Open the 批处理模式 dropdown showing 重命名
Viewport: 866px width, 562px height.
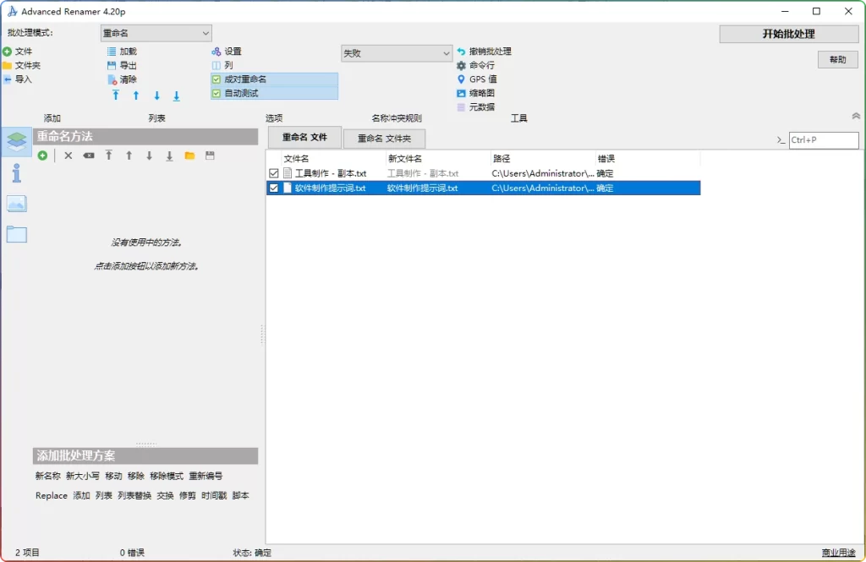pyautogui.click(x=155, y=32)
